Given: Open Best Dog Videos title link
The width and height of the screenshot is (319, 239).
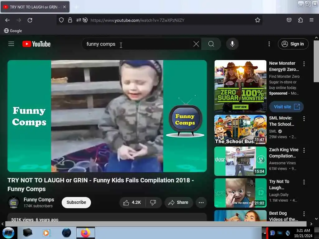Looking at the screenshot, I should point(283,216).
